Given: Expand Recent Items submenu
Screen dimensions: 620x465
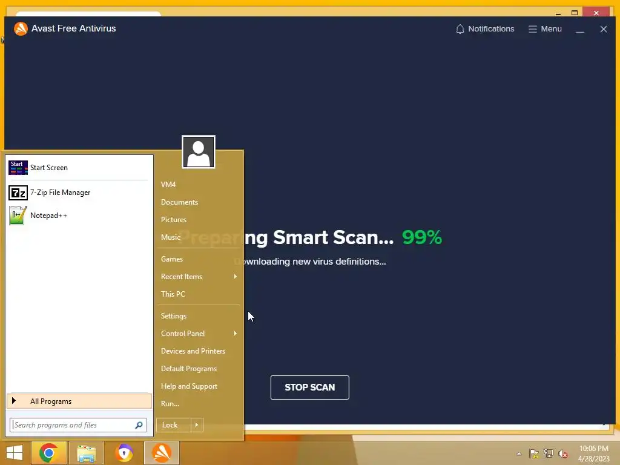Looking at the screenshot, I should (199, 276).
